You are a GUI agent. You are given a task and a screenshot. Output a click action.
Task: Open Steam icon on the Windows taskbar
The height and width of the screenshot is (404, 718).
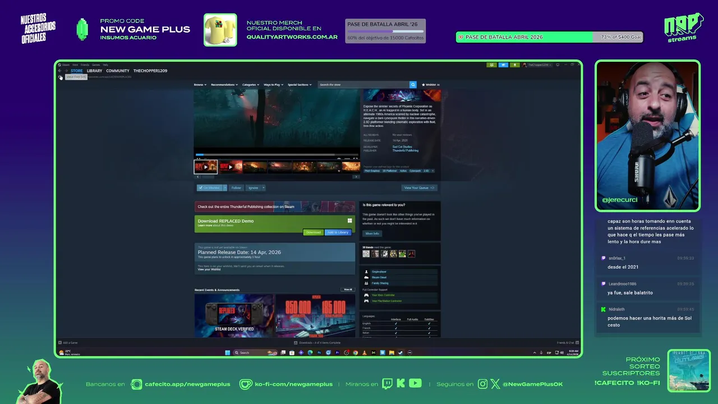pos(401,353)
